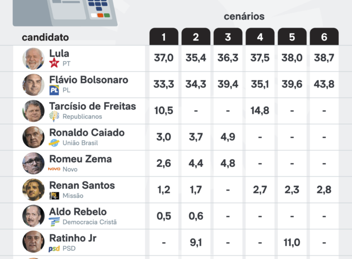
Task: Click the Democracia Cristã party logo
Action: 54,222
